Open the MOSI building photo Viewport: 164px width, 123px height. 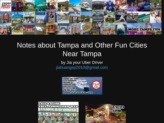pos(144,17)
